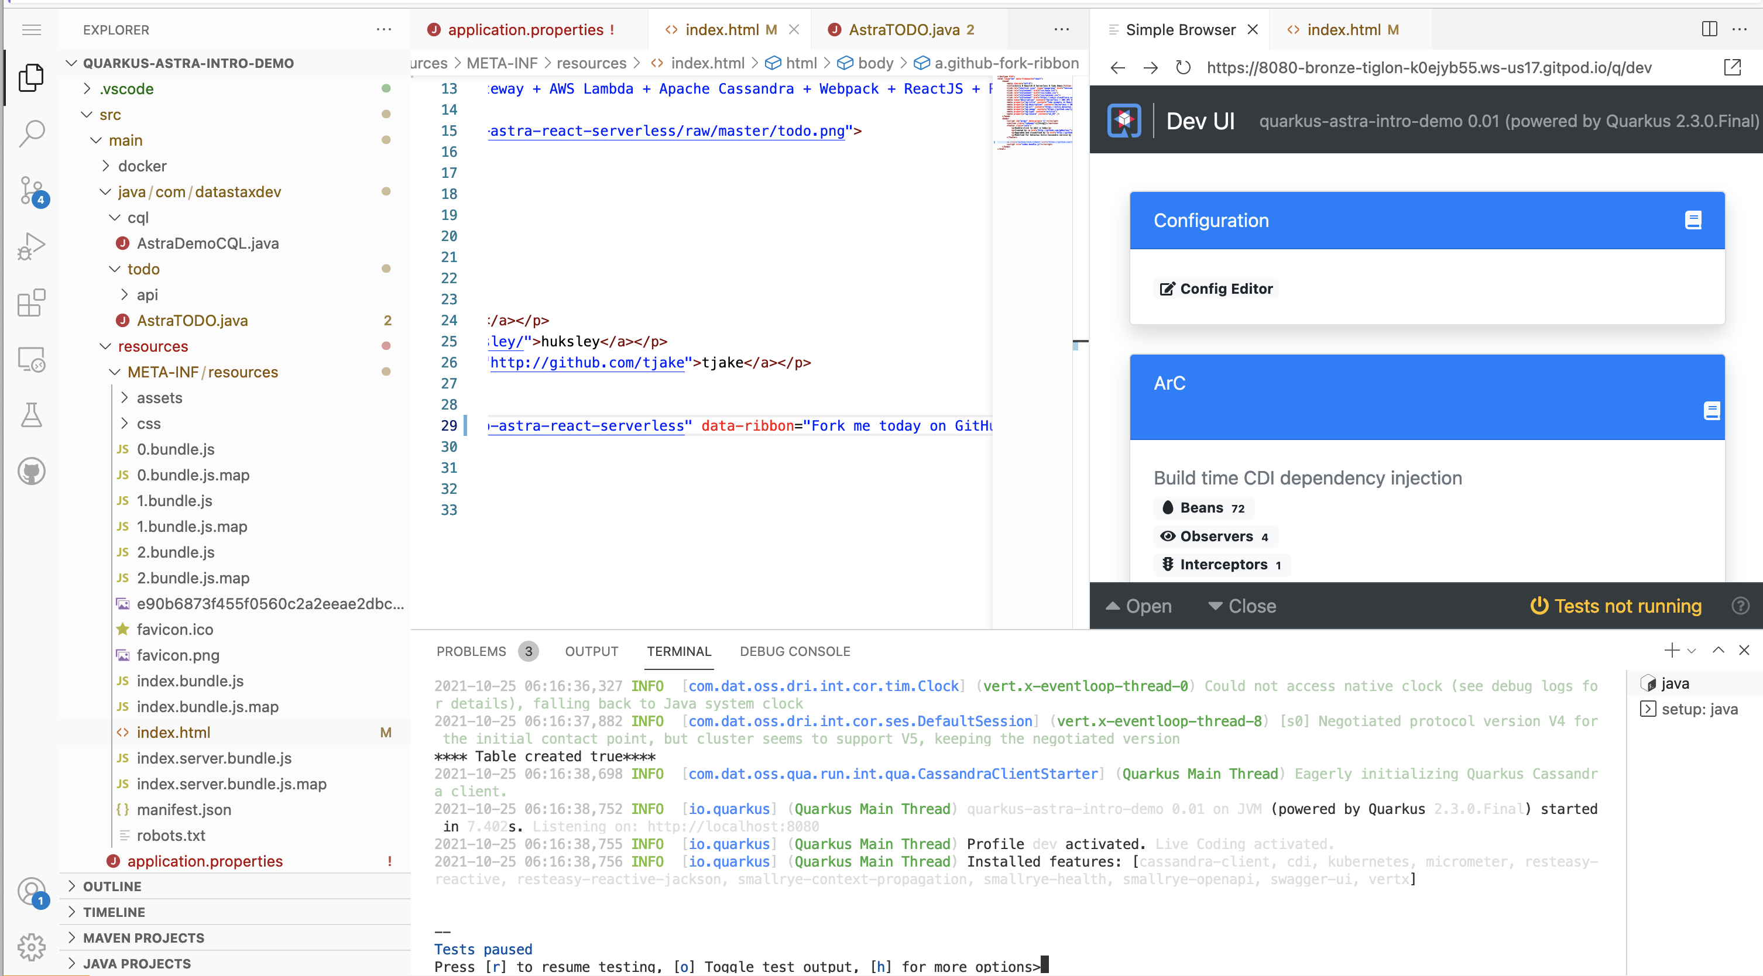
Task: Open the Extensions view
Action: pos(32,303)
